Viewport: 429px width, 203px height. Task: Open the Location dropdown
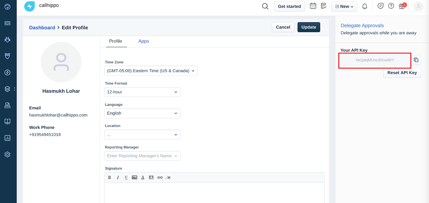coord(142,135)
